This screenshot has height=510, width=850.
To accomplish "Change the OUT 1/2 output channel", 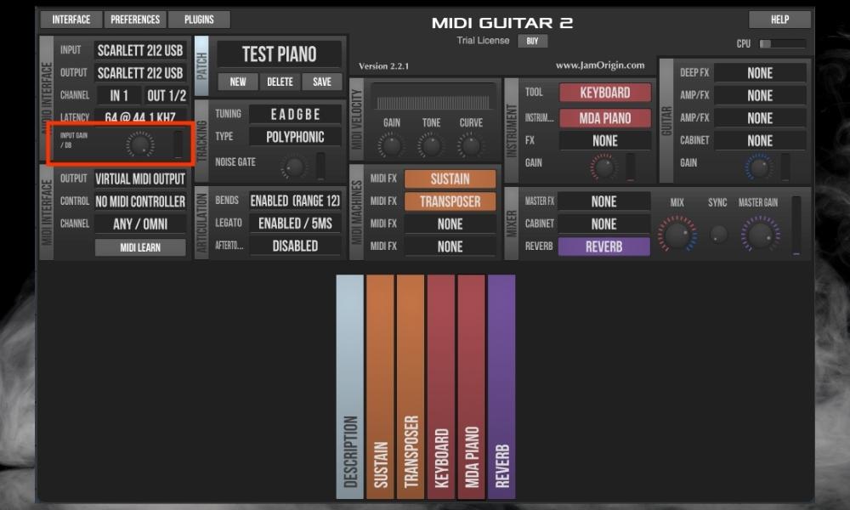I will coord(167,96).
